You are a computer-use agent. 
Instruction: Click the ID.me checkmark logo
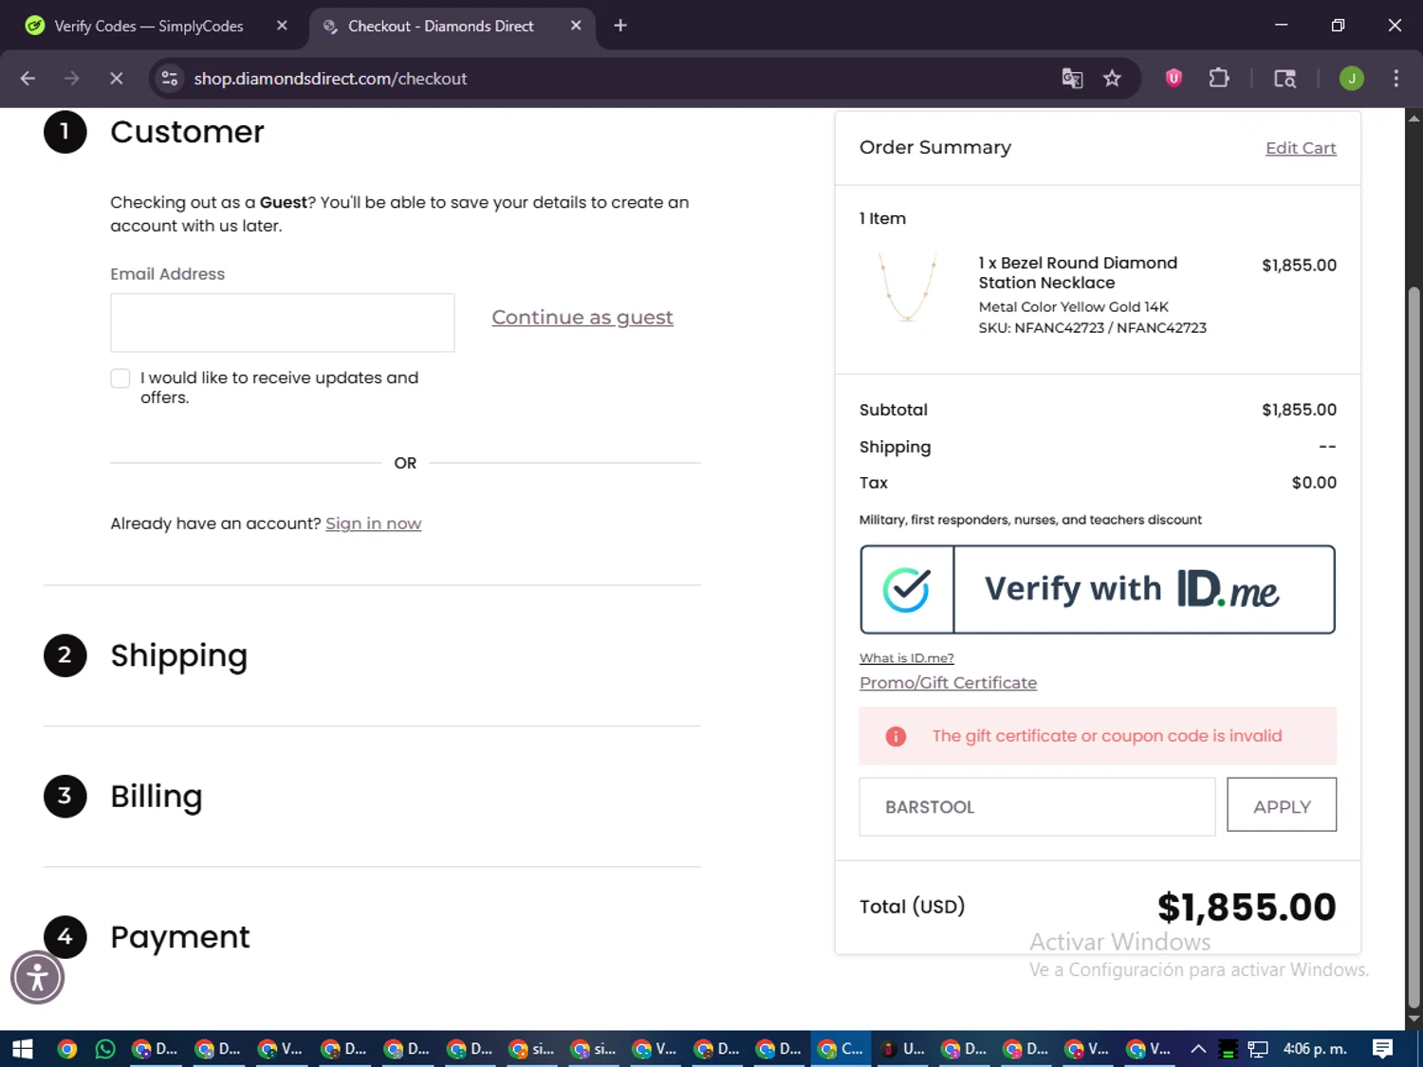pos(906,590)
